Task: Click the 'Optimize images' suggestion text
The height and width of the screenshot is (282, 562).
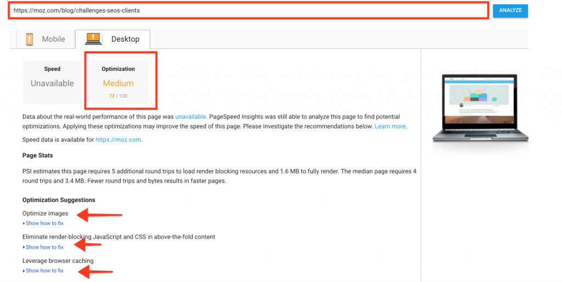Action: tap(45, 213)
